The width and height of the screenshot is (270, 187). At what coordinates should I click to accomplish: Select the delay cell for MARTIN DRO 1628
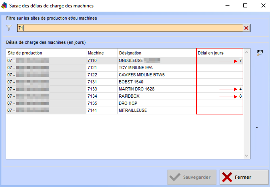point(220,89)
